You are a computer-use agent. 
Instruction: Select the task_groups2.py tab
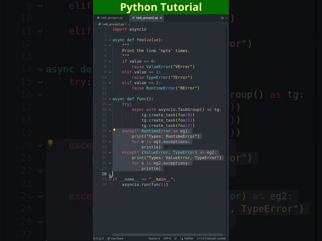pyautogui.click(x=147, y=18)
